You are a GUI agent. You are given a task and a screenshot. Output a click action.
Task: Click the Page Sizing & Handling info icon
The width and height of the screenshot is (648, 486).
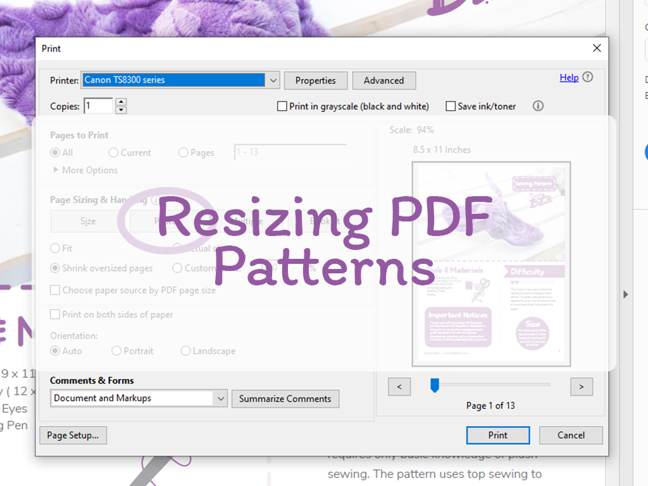(156, 199)
